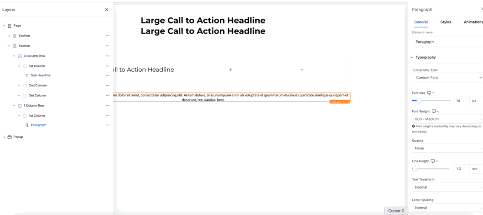Collapse 1st Column under 3 Column Row

click(19, 66)
